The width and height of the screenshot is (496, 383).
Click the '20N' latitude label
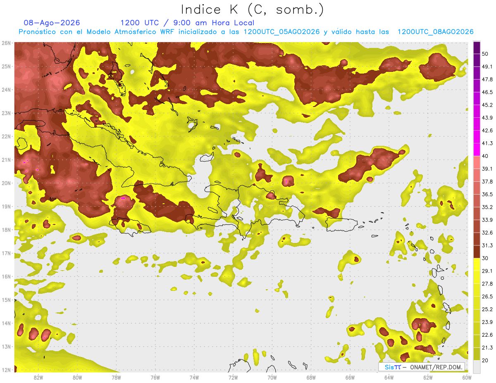tap(6, 183)
